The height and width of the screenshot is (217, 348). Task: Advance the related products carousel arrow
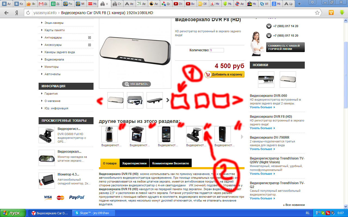pos(242,137)
